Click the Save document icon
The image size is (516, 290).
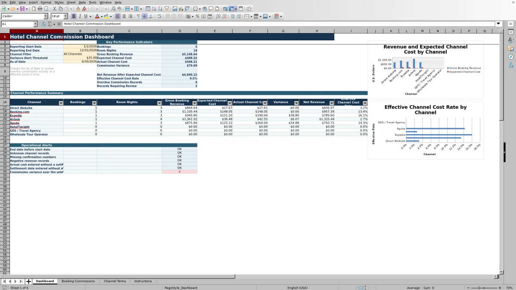(x=22, y=9)
